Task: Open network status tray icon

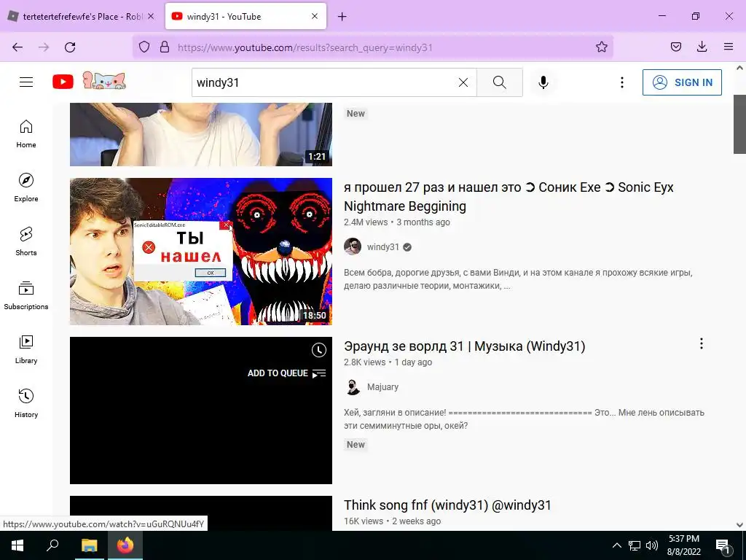Action: point(635,545)
